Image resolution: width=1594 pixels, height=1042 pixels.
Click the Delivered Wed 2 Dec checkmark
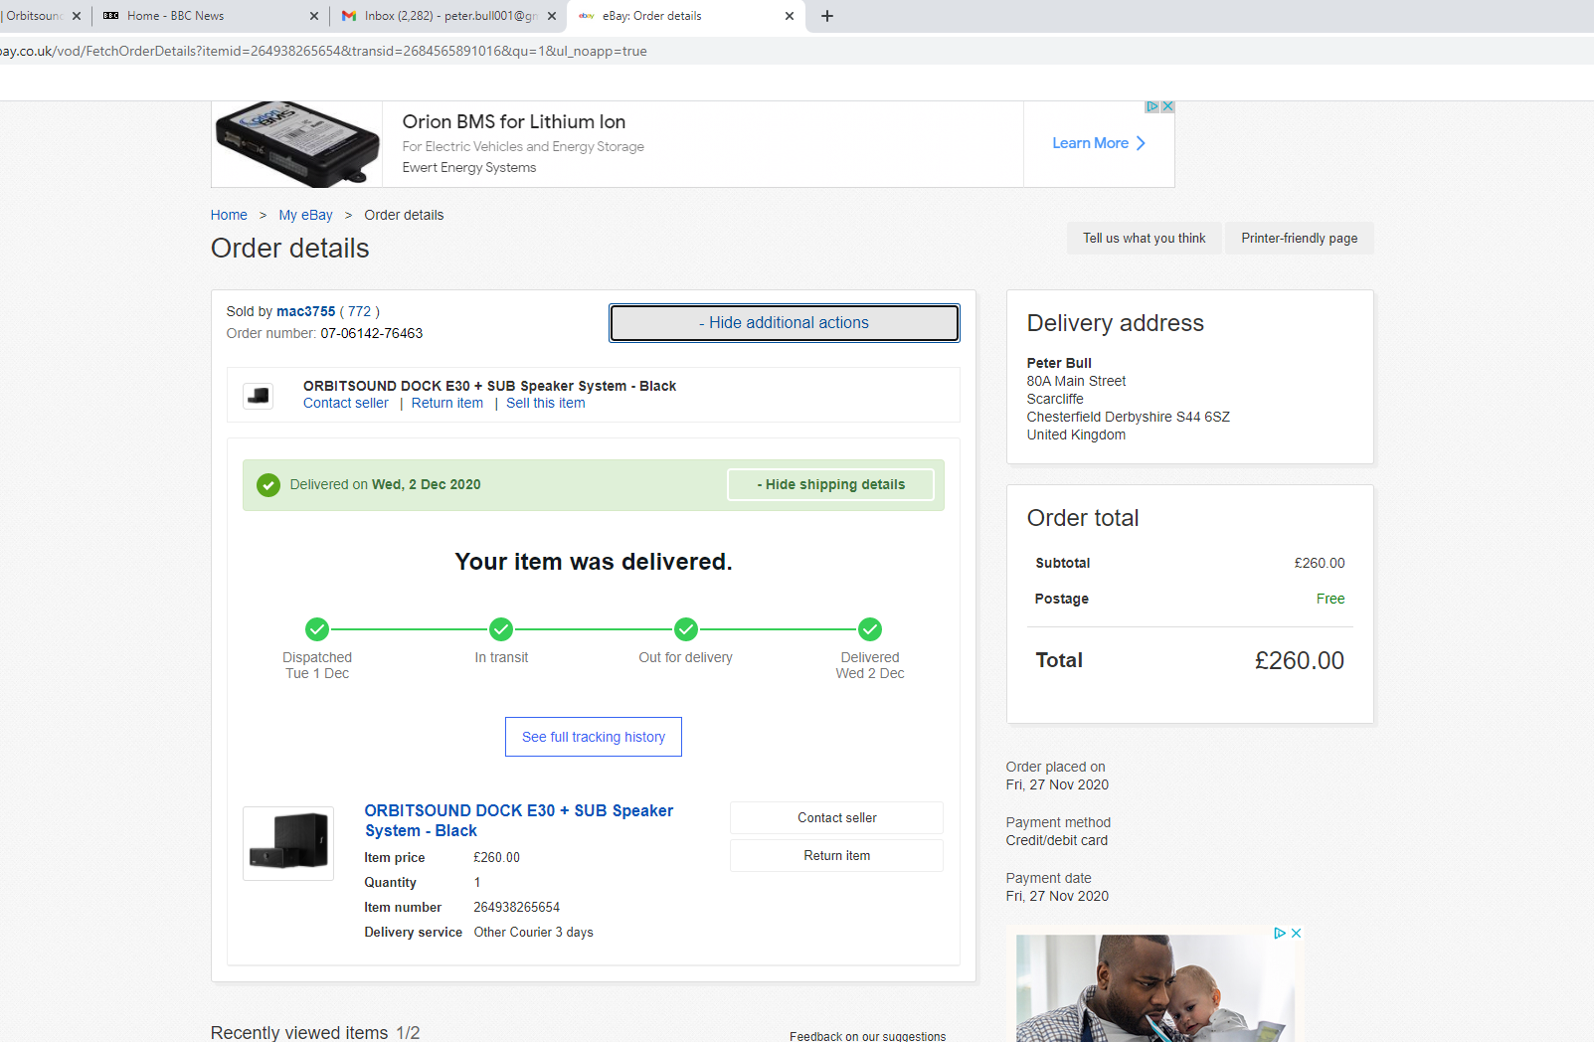click(870, 629)
